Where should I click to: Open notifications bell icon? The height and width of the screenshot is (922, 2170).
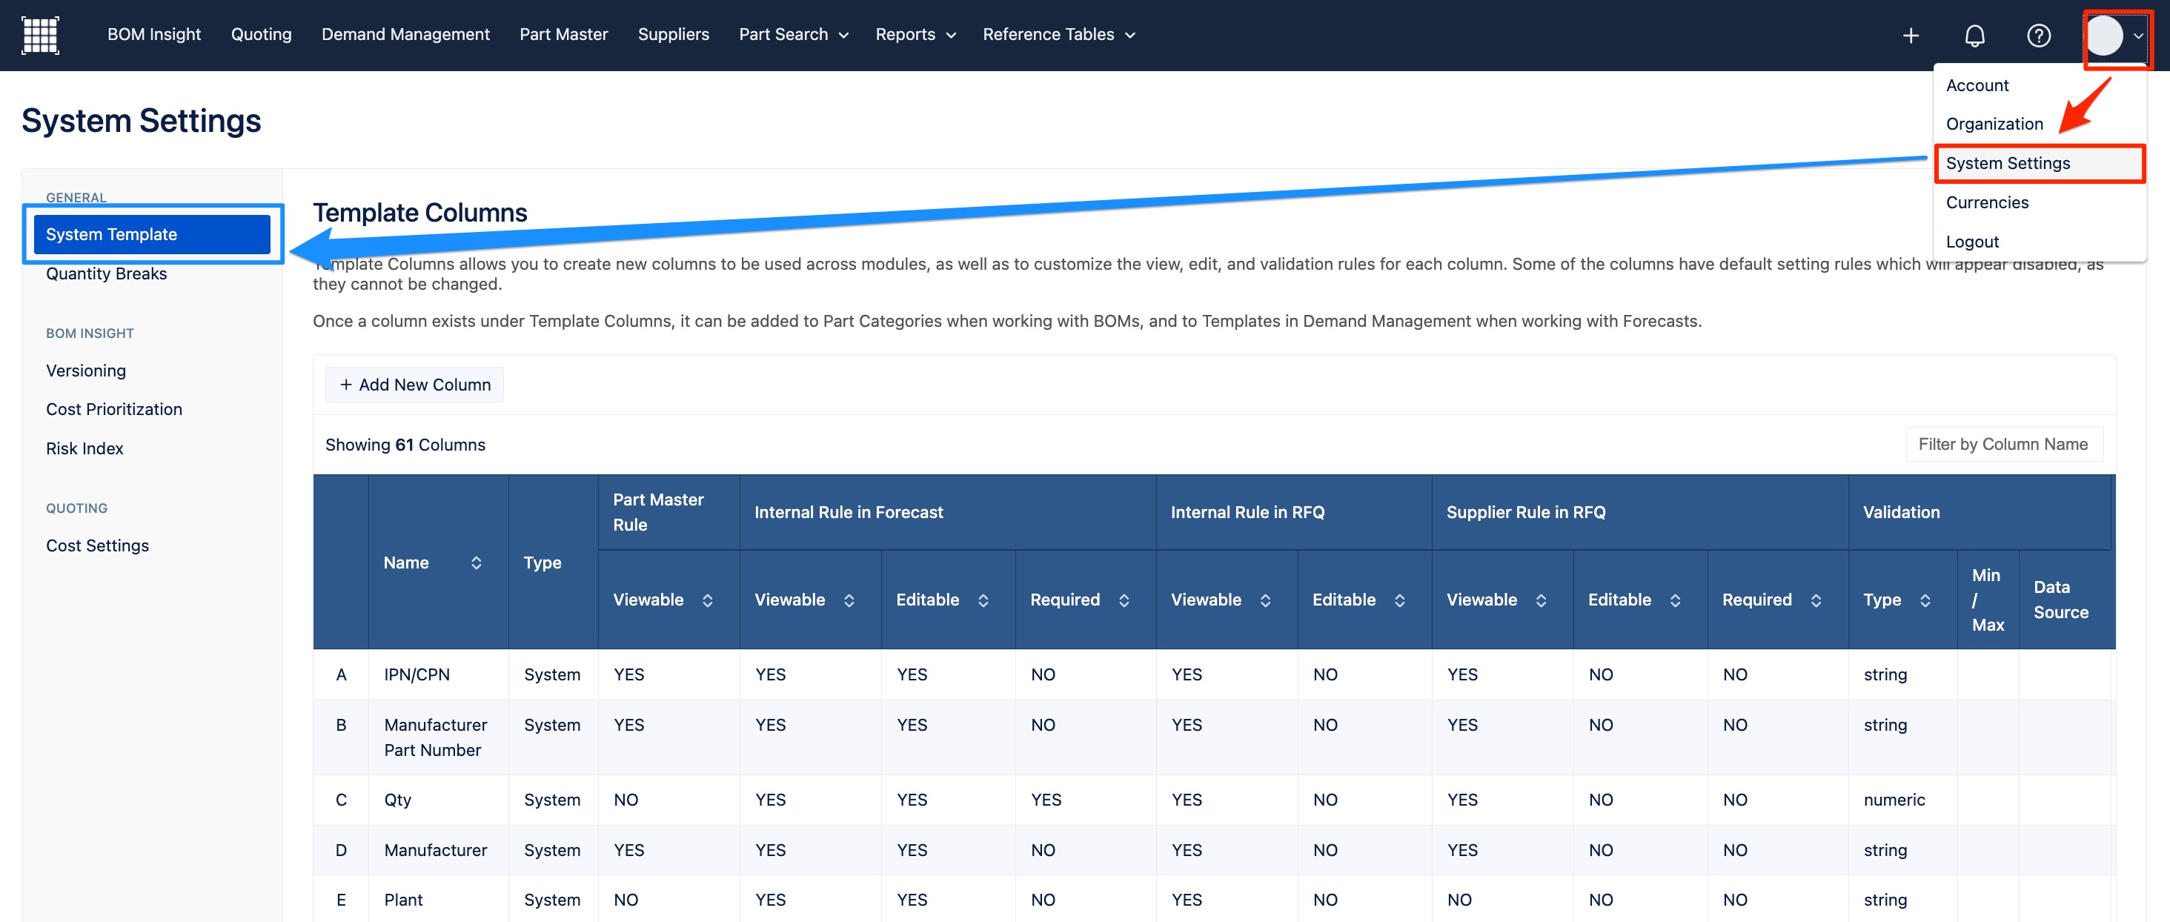point(1974,36)
